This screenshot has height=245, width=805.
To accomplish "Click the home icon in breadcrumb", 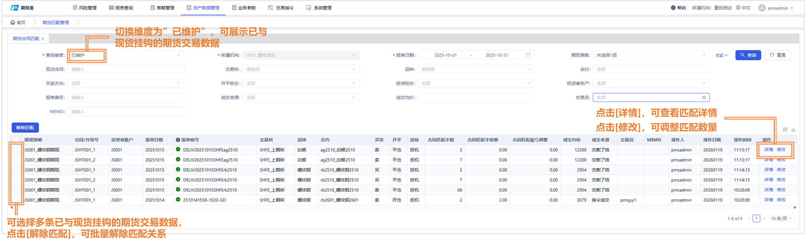I will 13,22.
